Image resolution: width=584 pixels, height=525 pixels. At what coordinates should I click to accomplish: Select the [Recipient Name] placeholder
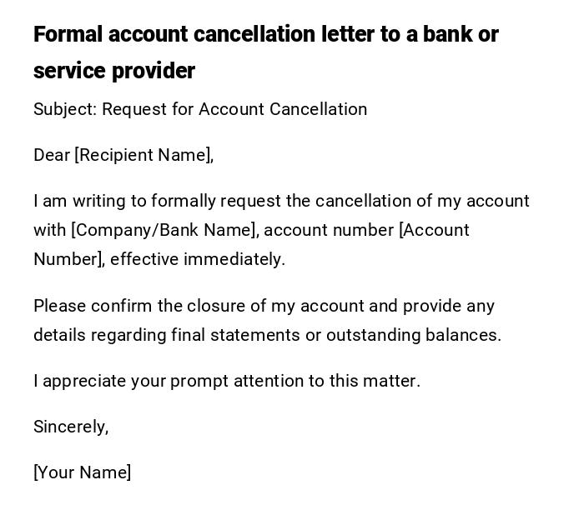point(143,155)
